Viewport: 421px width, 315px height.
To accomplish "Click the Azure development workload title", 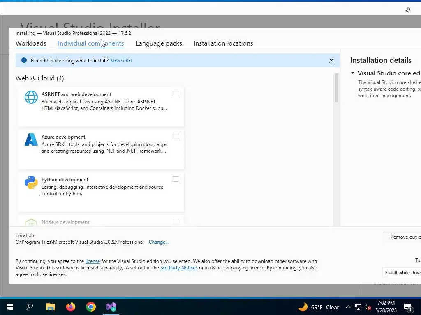I will click(63, 137).
